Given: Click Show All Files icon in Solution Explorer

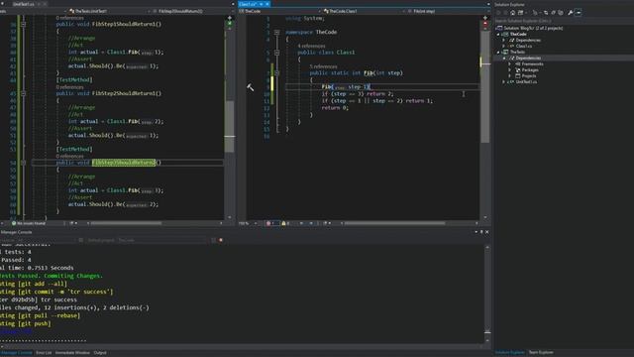Looking at the screenshot, I should [x=561, y=13].
